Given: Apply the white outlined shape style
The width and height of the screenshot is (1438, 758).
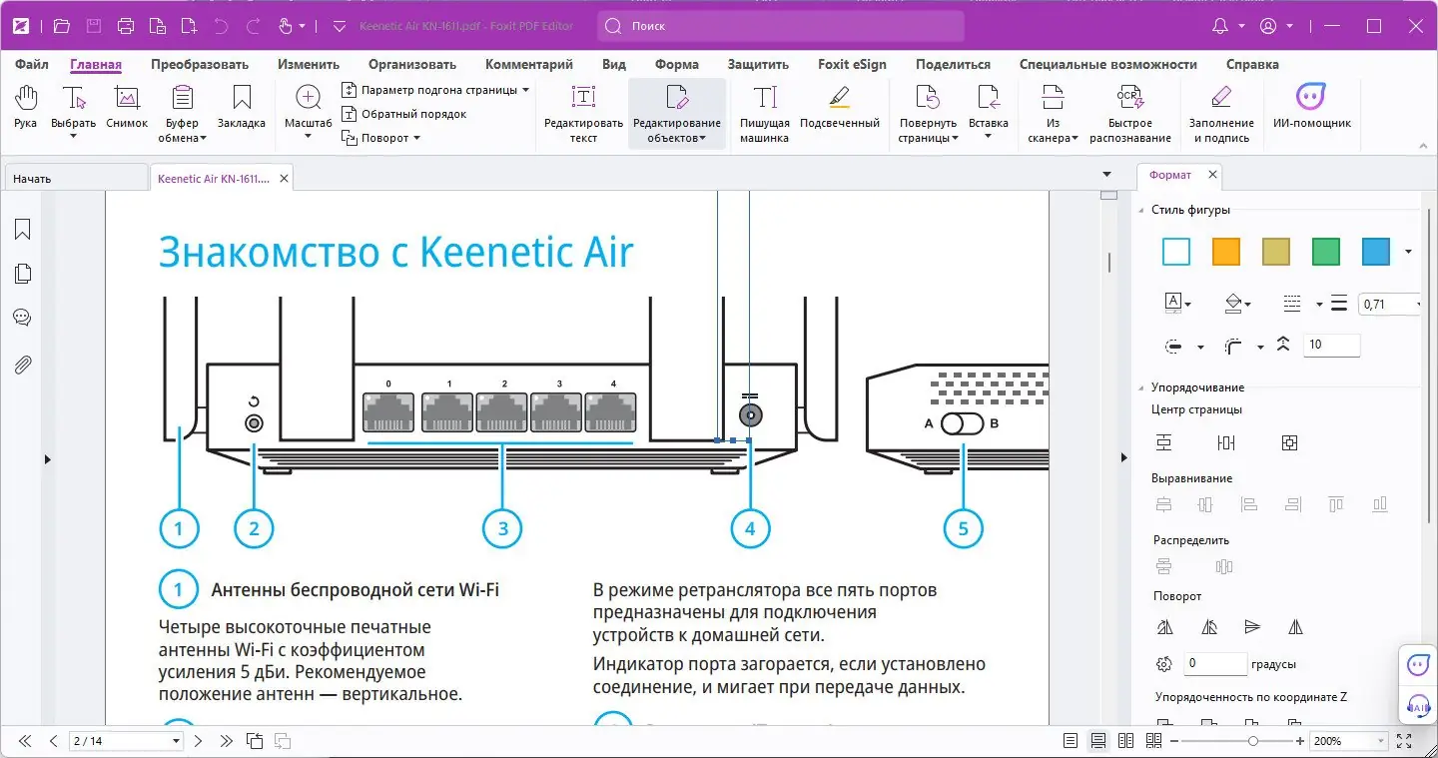Looking at the screenshot, I should coord(1176,252).
